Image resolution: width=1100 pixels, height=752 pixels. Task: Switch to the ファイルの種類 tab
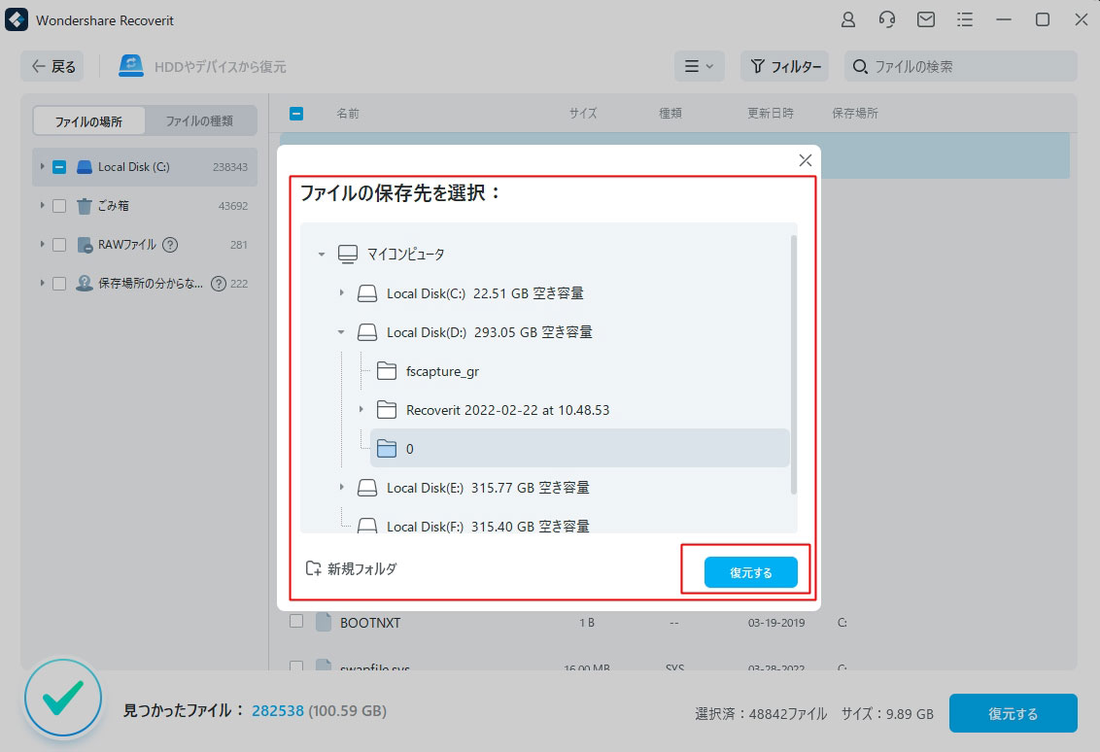(x=199, y=121)
